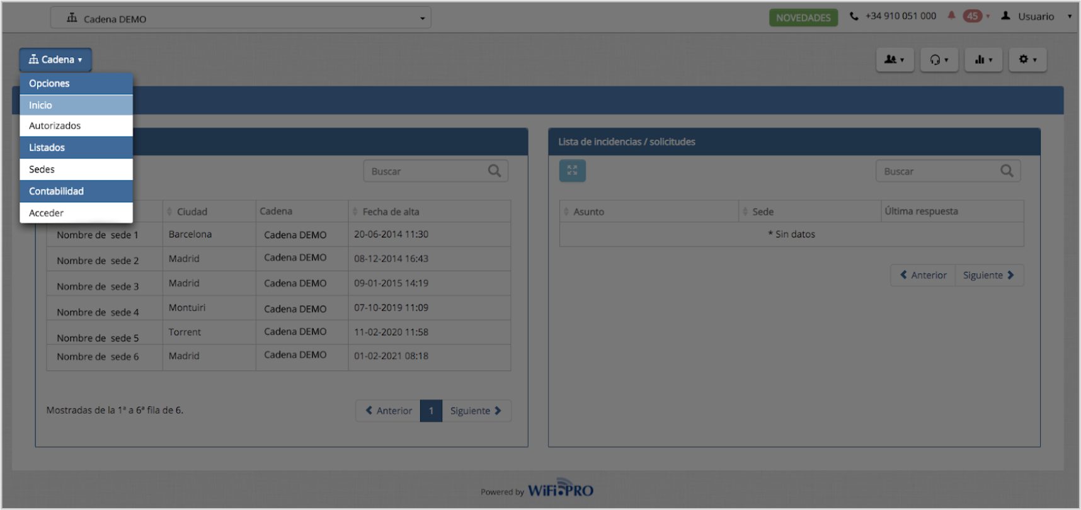The image size is (1081, 510).
Task: Click Anterior in incidencias pagination
Action: click(x=923, y=275)
